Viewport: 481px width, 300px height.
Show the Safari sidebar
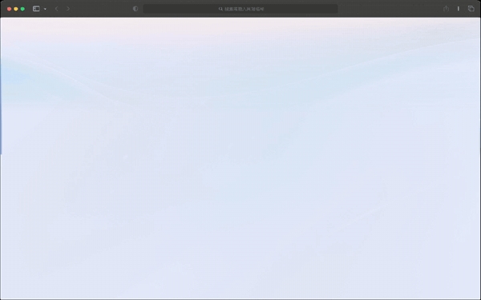36,9
